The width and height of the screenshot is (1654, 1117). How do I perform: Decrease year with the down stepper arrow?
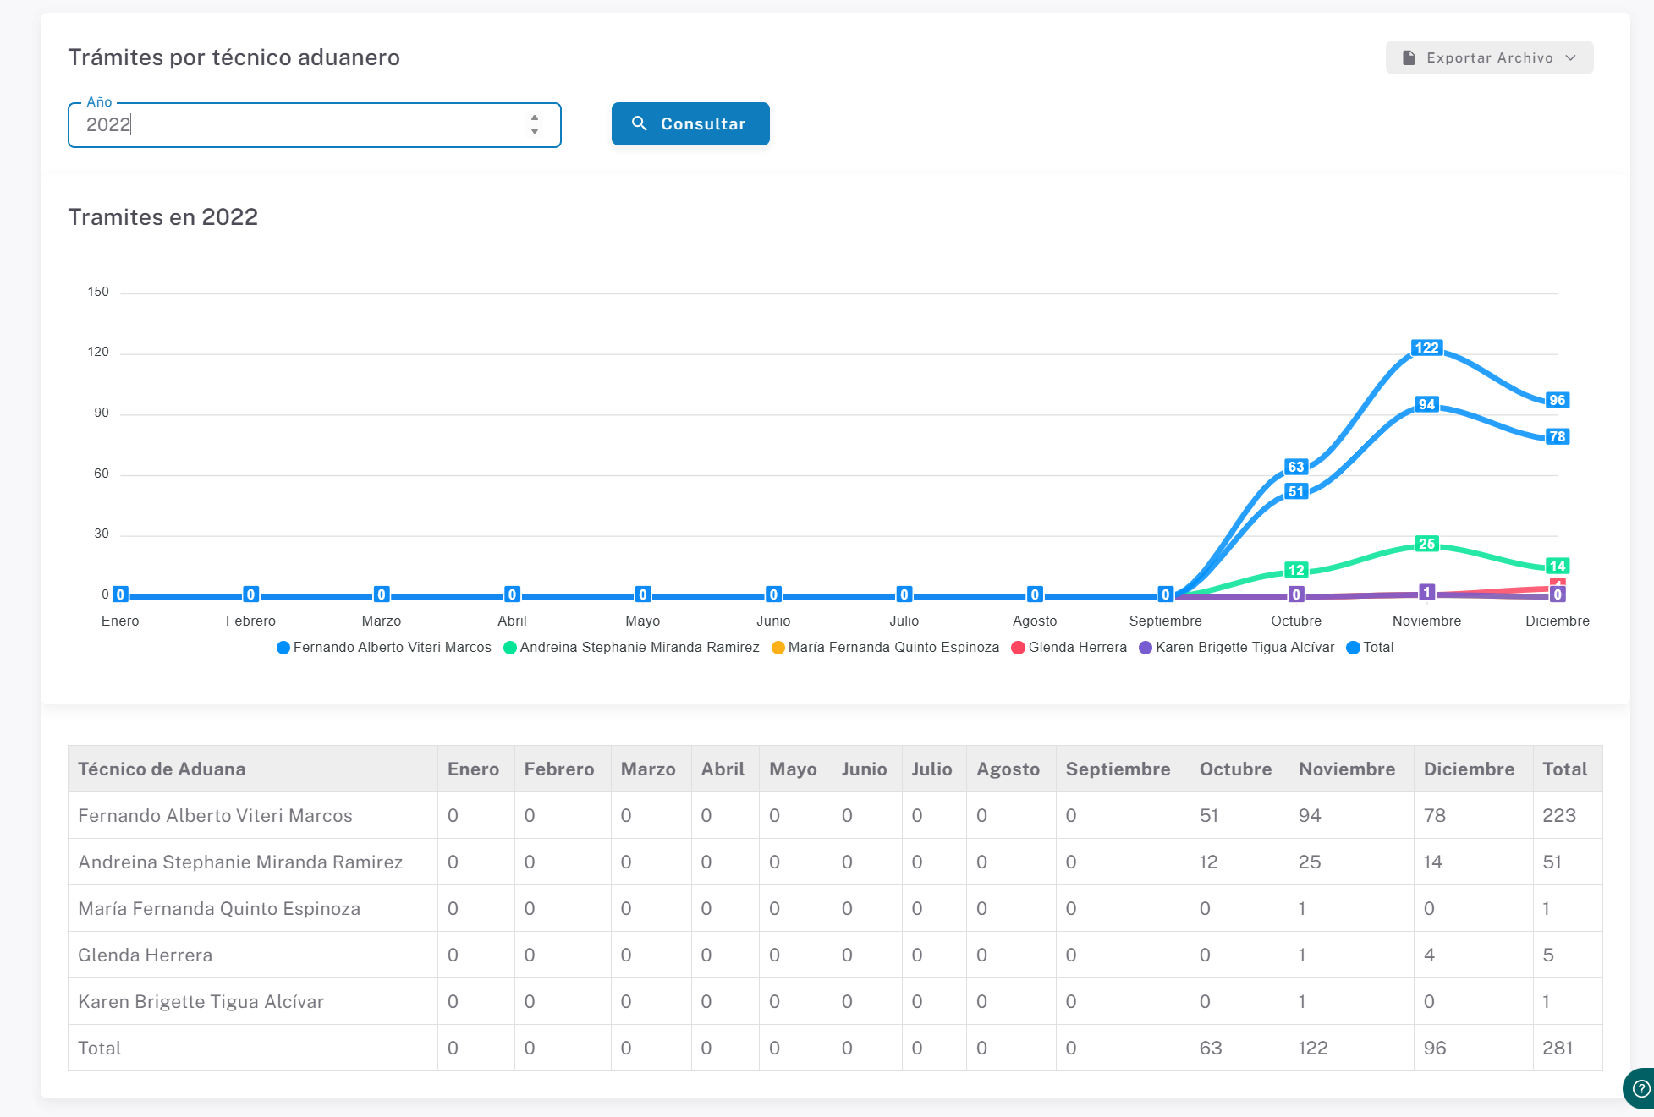[x=535, y=131]
